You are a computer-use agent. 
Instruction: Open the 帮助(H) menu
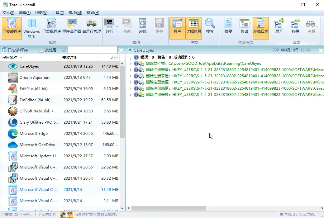click(x=93, y=12)
